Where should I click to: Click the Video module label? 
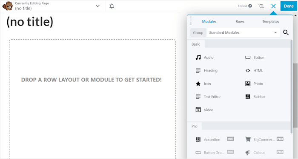pos(209,110)
